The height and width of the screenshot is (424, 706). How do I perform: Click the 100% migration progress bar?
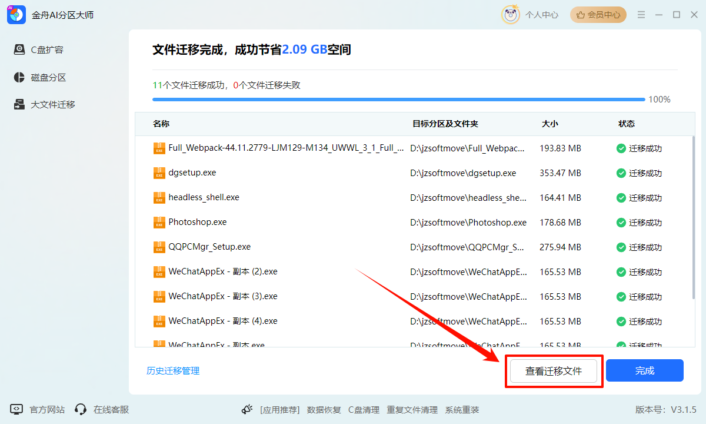(x=399, y=100)
